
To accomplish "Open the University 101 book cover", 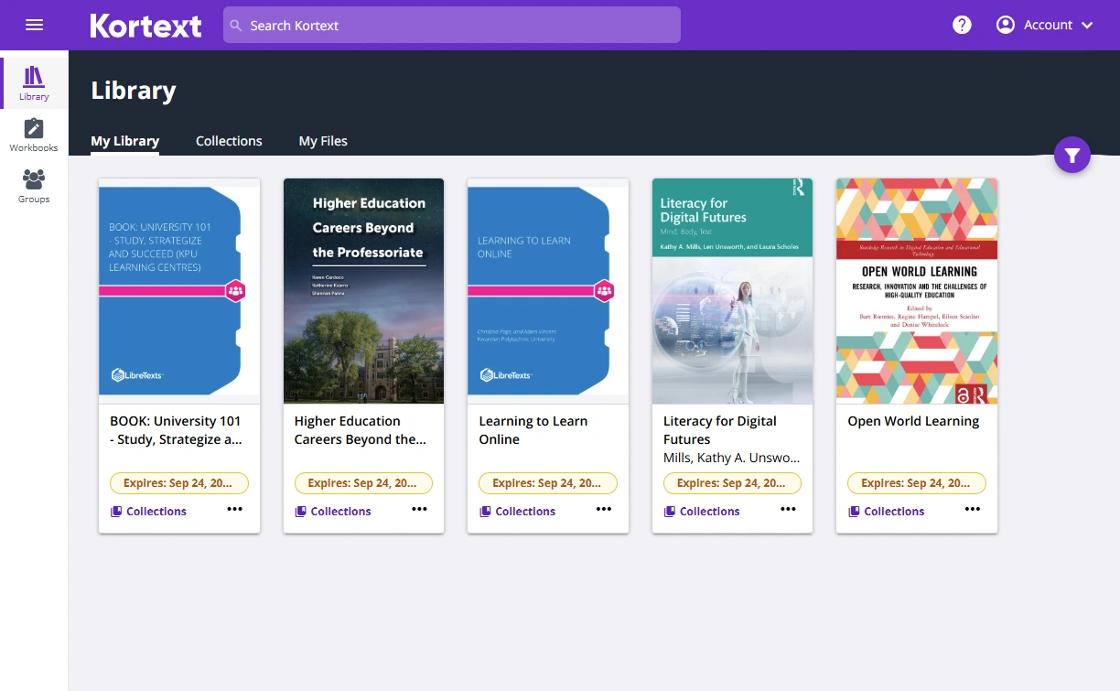I will 179,291.
